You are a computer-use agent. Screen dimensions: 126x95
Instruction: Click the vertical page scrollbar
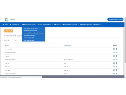click(125, 41)
